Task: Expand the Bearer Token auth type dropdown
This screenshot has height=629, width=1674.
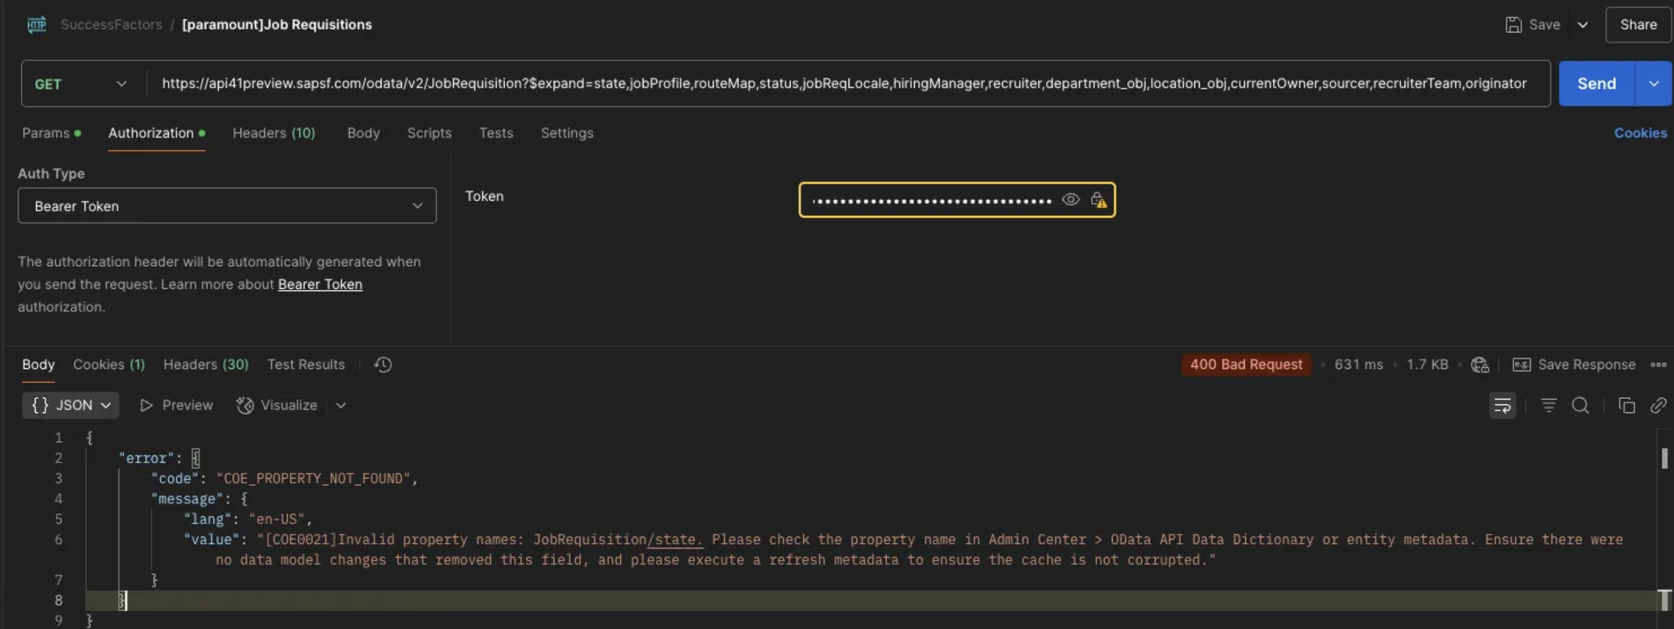Action: coord(227,206)
